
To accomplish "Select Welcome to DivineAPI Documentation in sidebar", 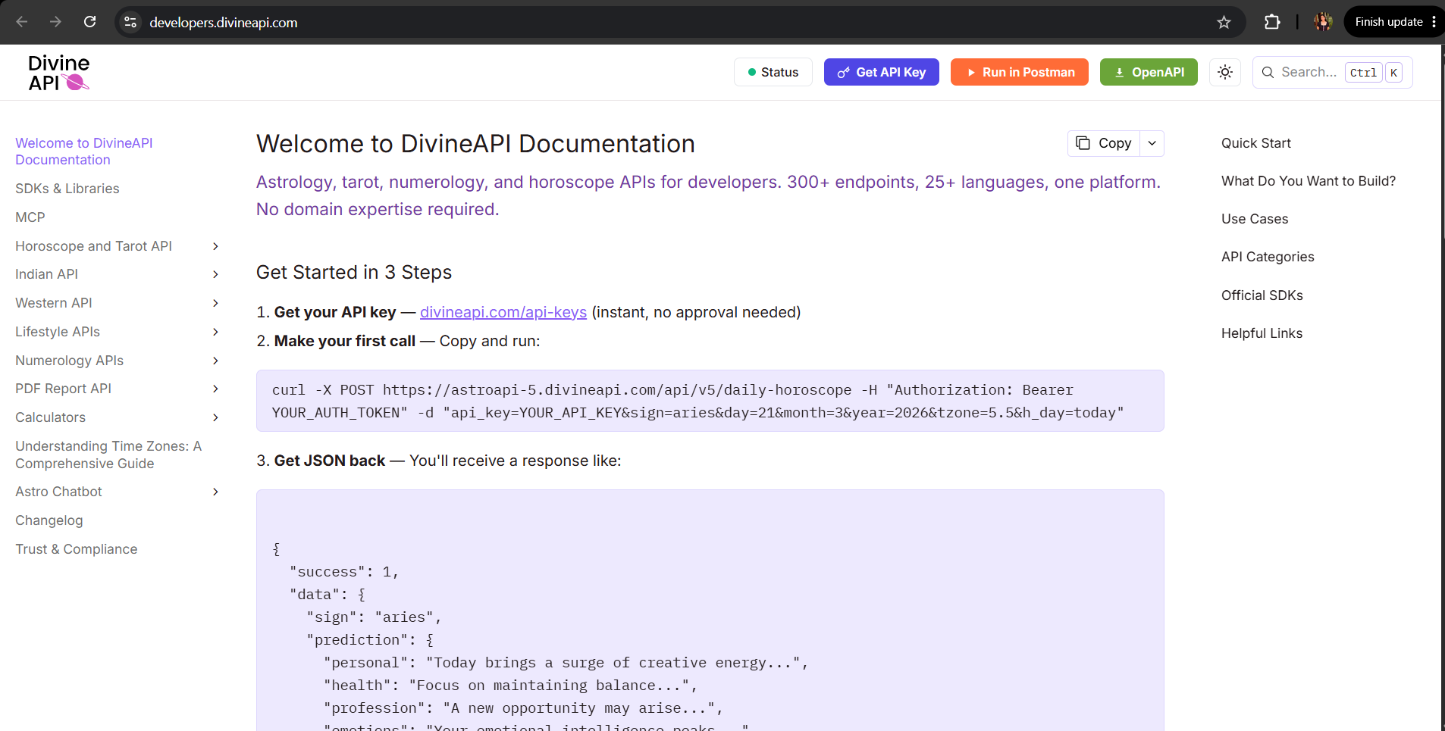I will click(x=84, y=152).
